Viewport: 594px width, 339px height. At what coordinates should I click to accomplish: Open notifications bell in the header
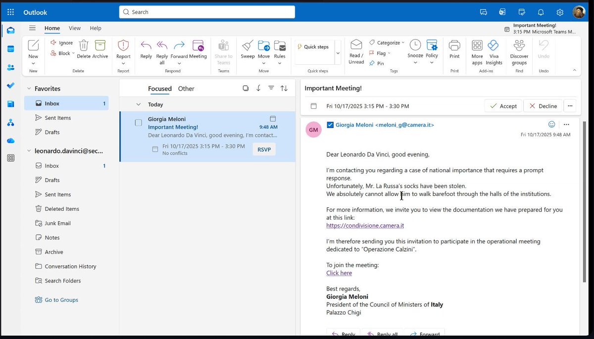point(541,12)
